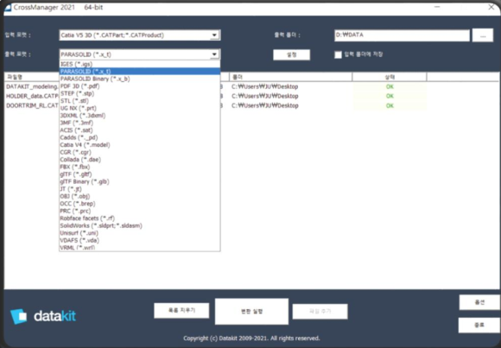Screen dimensions: 501x348
Task: Choose STEP (*.stp) from list
Action: click(140, 93)
